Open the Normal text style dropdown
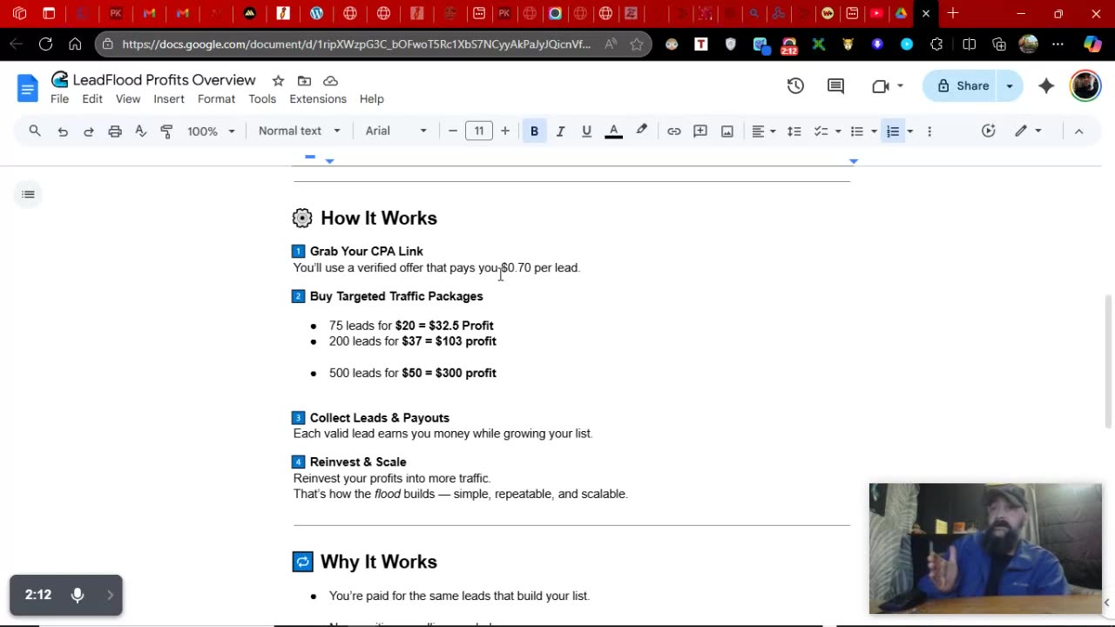Screen dimensions: 1115x627 pyautogui.click(x=299, y=131)
